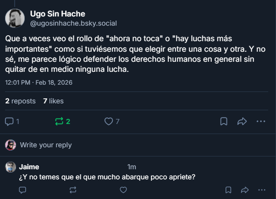Reply to Jaime's comment via the bubble icon
The width and height of the screenshot is (276, 199).
22,189
